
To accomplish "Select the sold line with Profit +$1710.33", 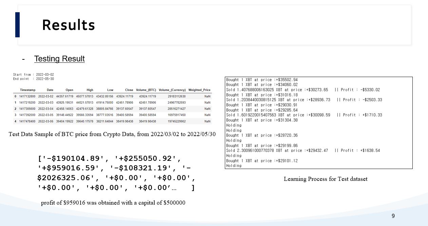I will tap(304, 115).
